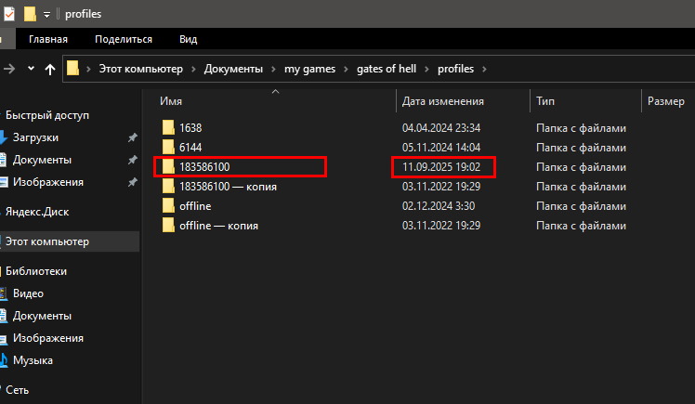Select the 6144 folder icon
Image resolution: width=695 pixels, height=404 pixels.
tap(168, 147)
